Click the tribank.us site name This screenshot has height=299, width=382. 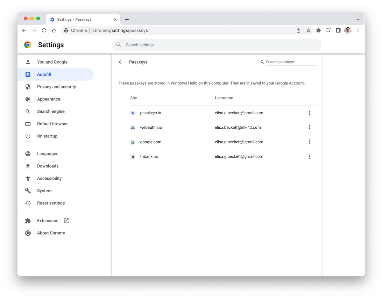click(x=149, y=157)
